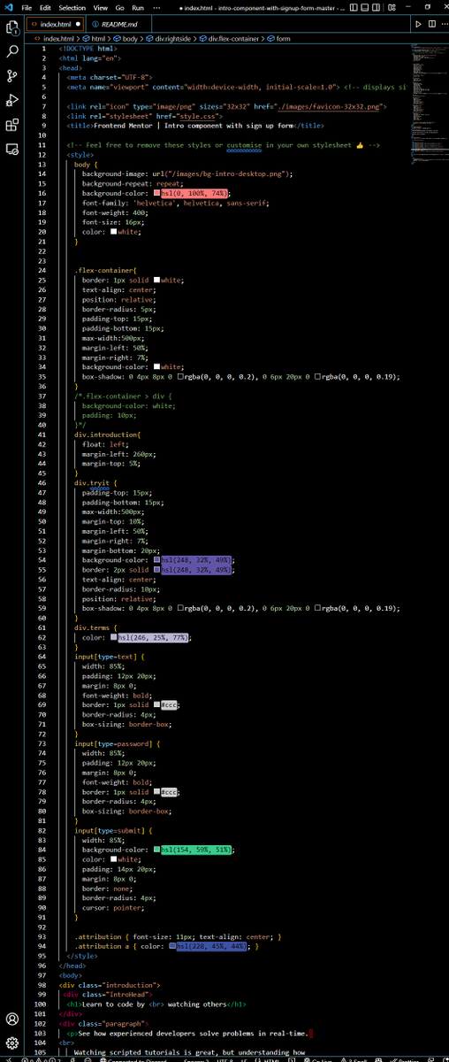Open the Source Control view

(11, 76)
